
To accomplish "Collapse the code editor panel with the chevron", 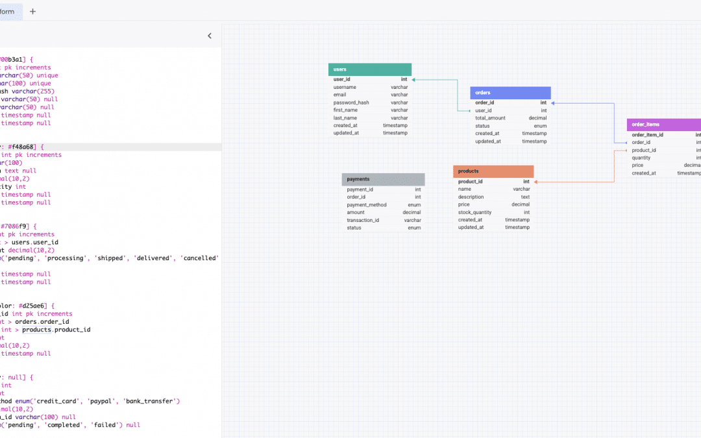I will (x=210, y=36).
